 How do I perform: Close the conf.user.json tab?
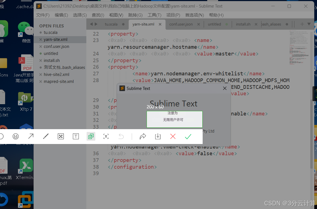coord(198,24)
